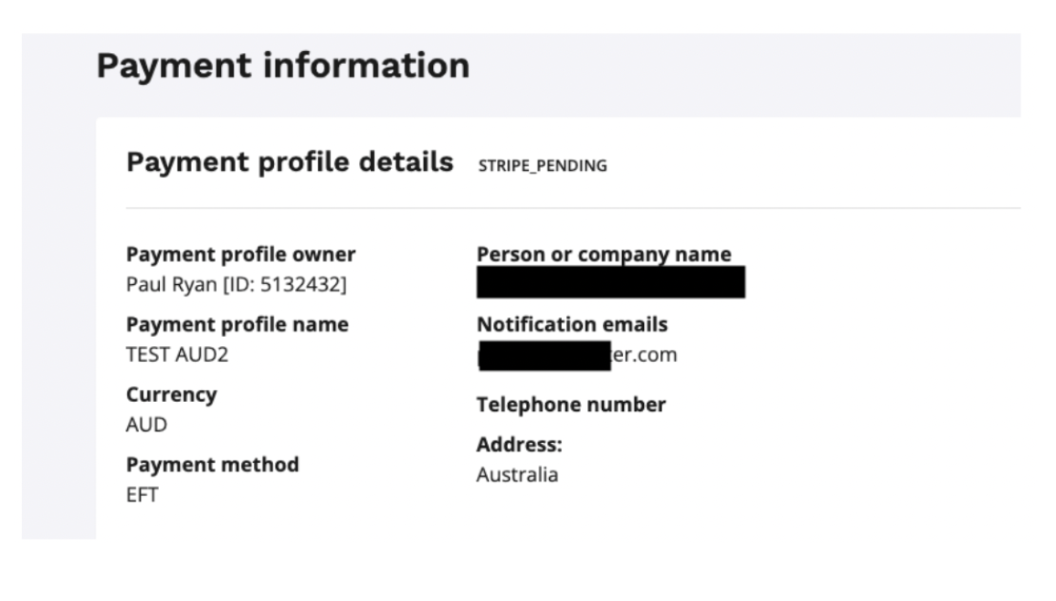Viewport: 1056px width, 601px height.
Task: Click the redacted company name block
Action: [610, 282]
